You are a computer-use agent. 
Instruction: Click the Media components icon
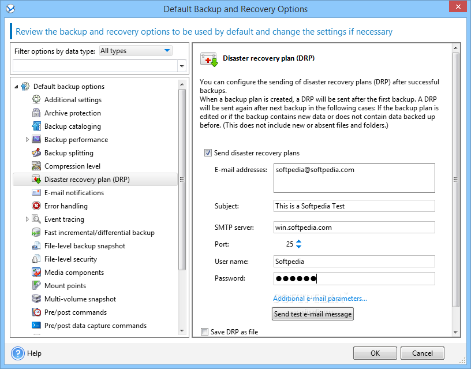[x=36, y=272]
